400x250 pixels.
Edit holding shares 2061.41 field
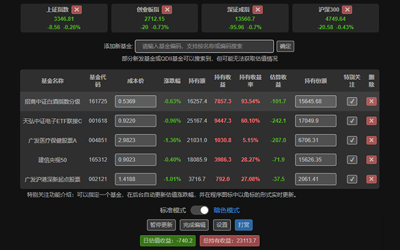[x=316, y=179]
